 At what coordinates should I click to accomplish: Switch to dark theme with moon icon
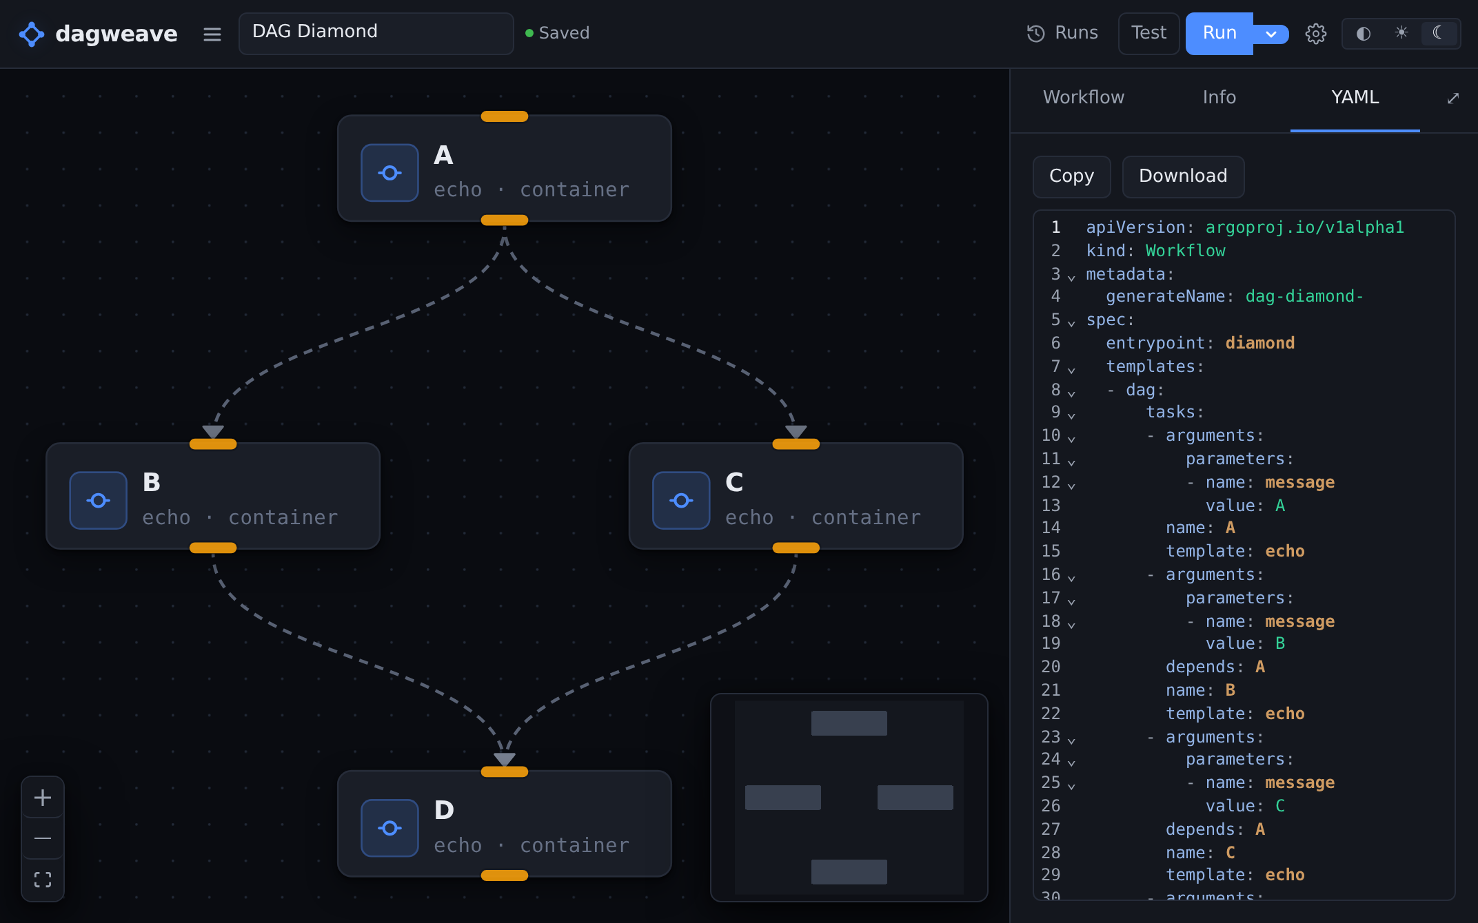(x=1439, y=33)
